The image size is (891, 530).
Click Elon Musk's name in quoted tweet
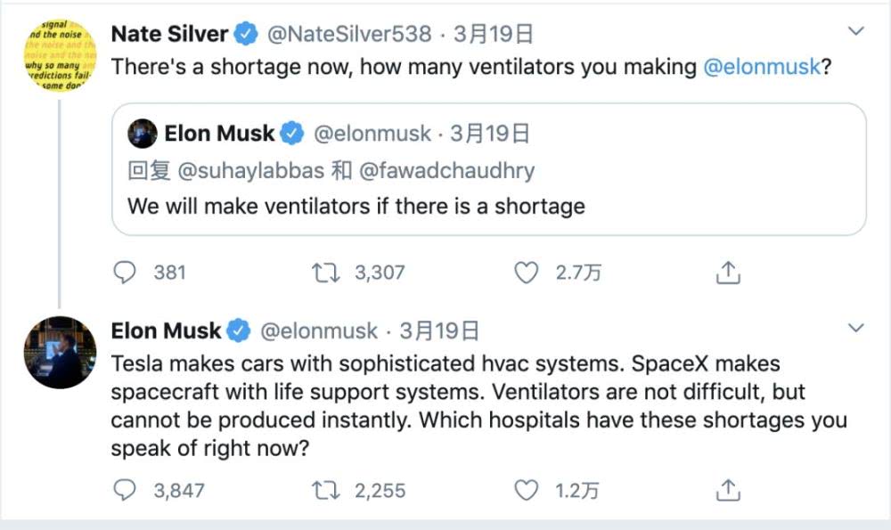coord(220,134)
